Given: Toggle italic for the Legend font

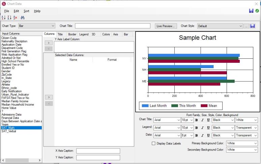Looking at the screenshot, I should click(202, 128).
